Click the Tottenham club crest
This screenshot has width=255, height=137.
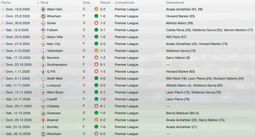coord(43,51)
